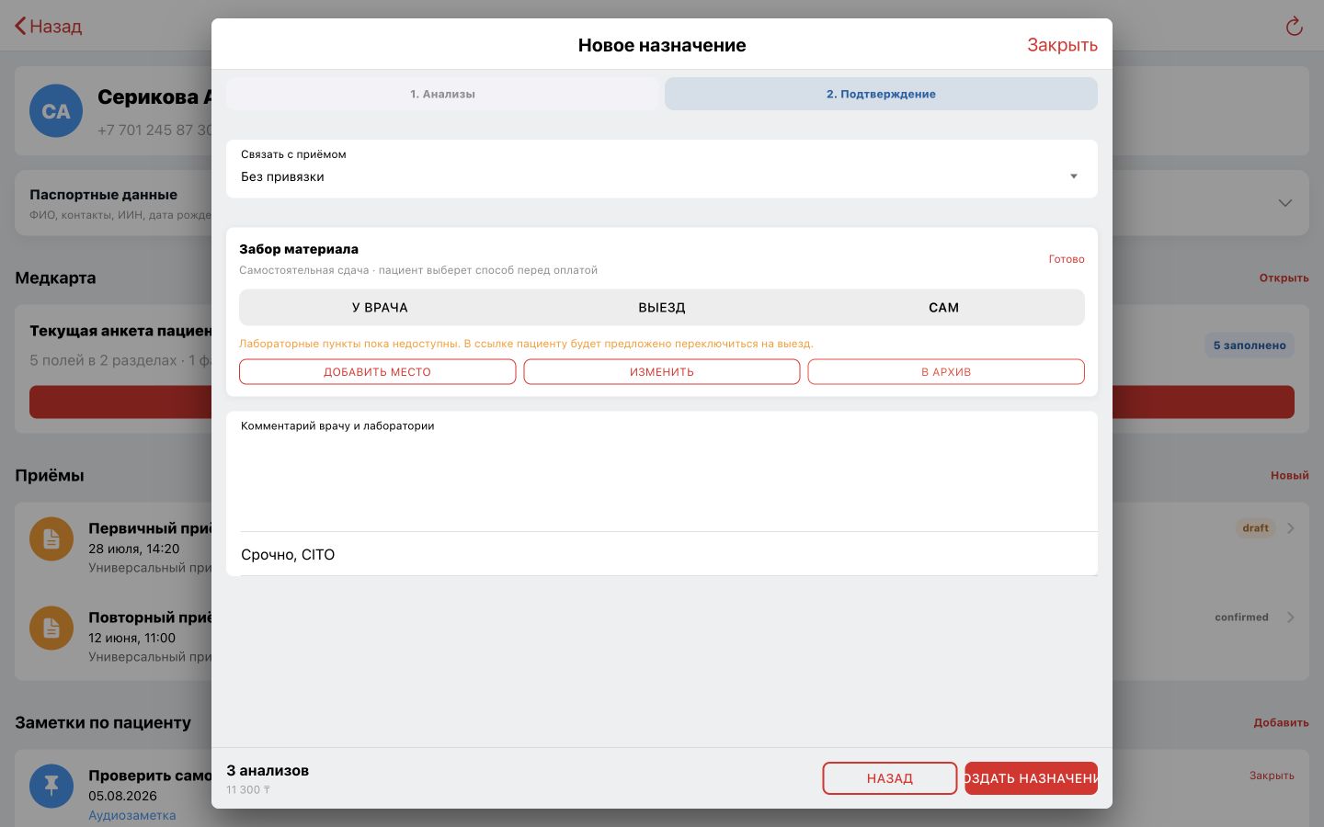Click the СОЗДАТЬ НАЗНАЧЕНИЕ button
1324x827 pixels.
tap(1031, 778)
